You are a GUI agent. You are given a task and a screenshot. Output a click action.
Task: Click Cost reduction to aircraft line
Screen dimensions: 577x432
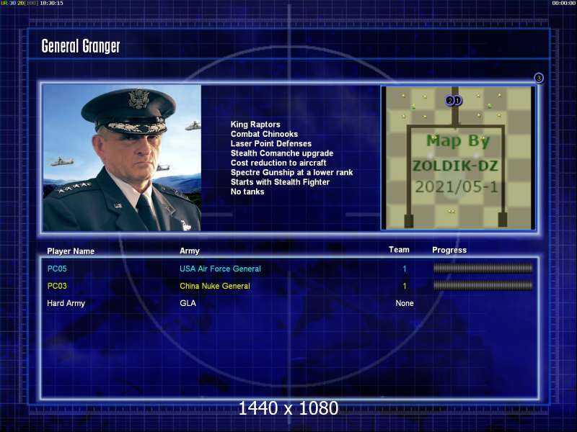point(278,163)
